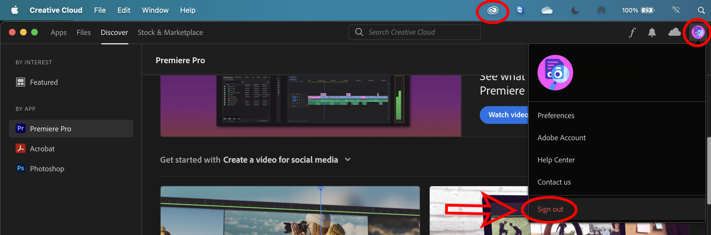
Task: Switch to the Apps tab
Action: pyautogui.click(x=58, y=32)
